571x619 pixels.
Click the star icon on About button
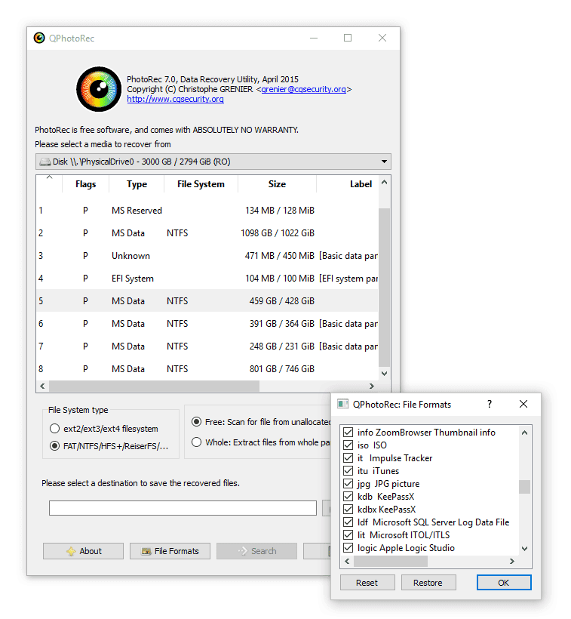pyautogui.click(x=71, y=551)
